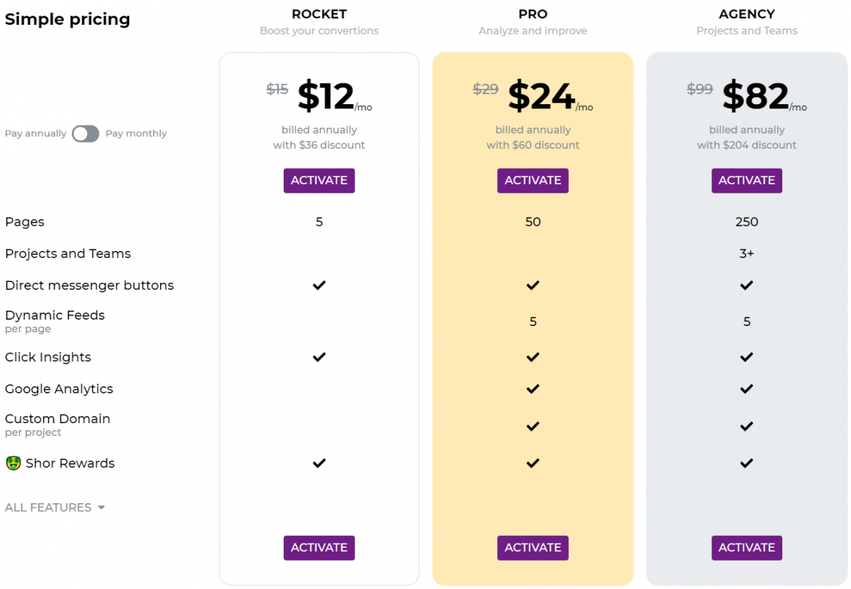Viewport: 851px width, 589px height.
Task: Click the checkmark for Direct messenger buttons under ROCKET
Action: (x=319, y=286)
